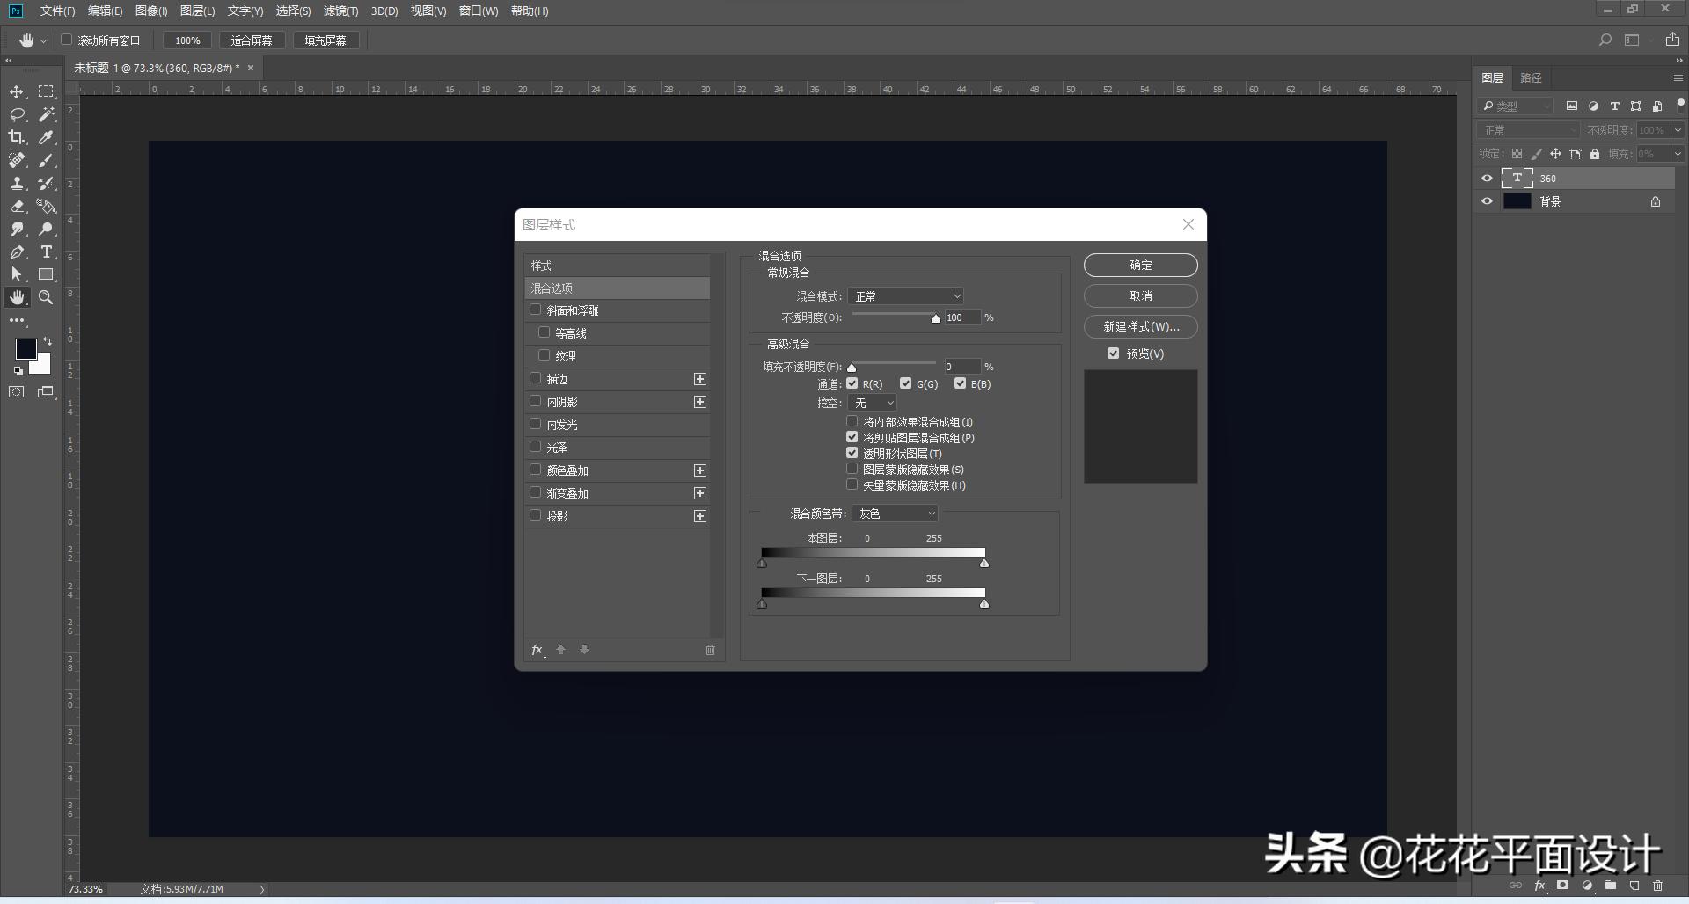The image size is (1689, 904).
Task: Enable the 斜面和浮雕 checkbox
Action: pyautogui.click(x=536, y=310)
